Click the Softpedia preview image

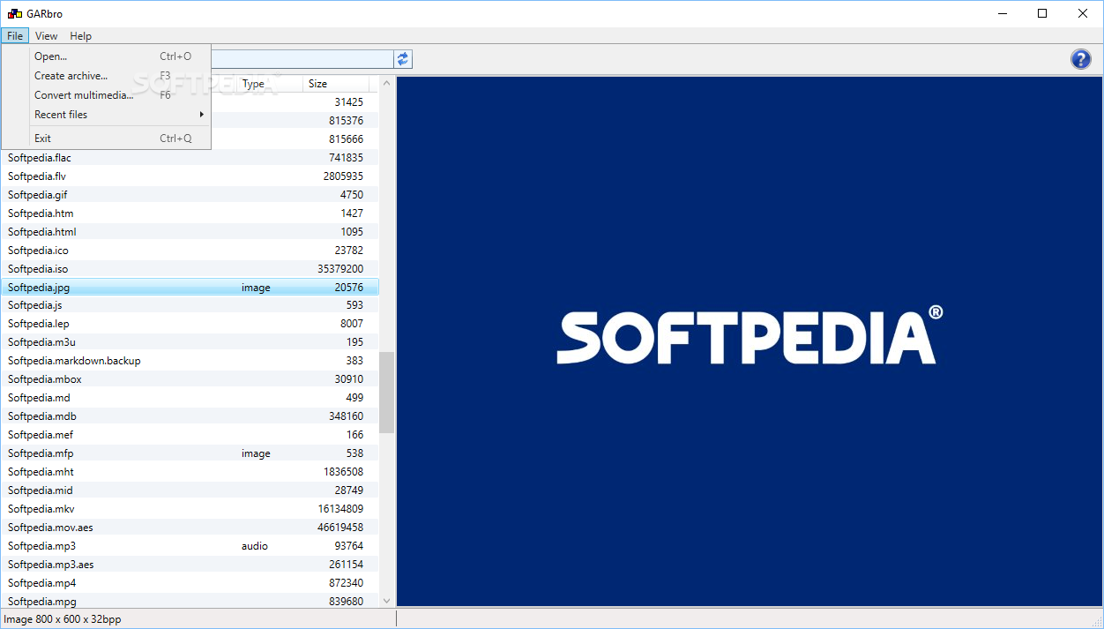748,341
